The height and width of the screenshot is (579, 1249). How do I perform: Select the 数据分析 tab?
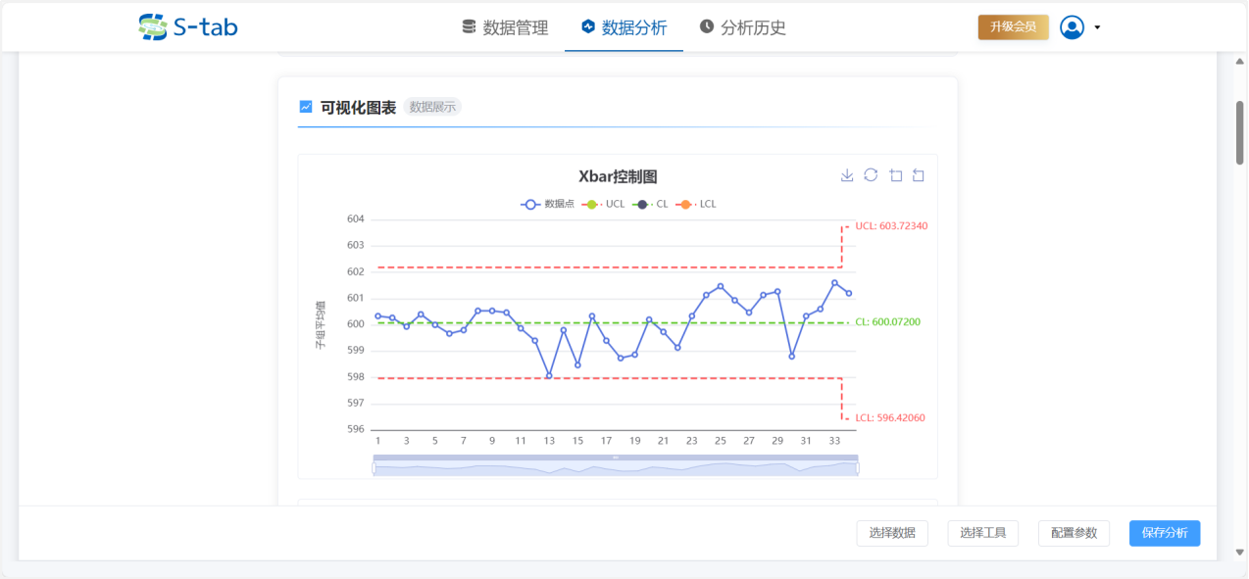click(x=624, y=27)
